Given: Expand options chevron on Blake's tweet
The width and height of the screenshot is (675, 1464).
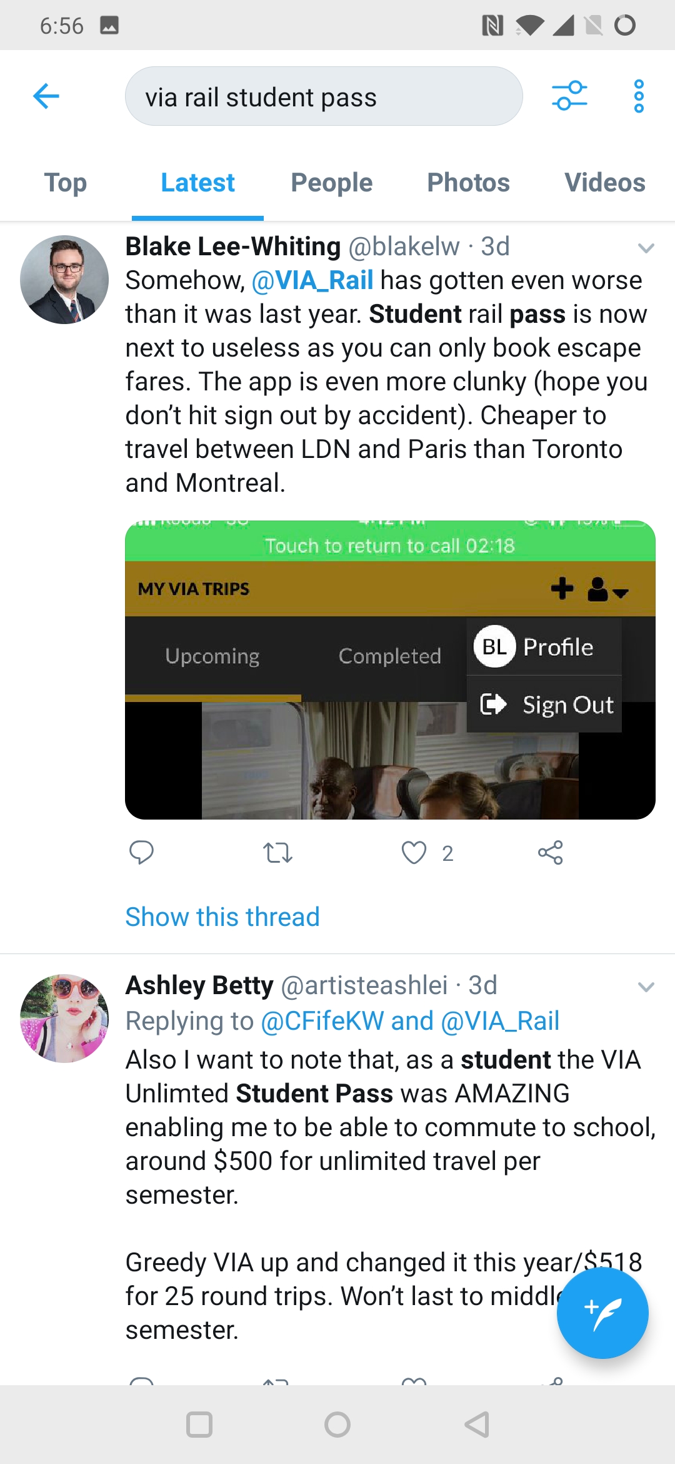Looking at the screenshot, I should tap(646, 248).
